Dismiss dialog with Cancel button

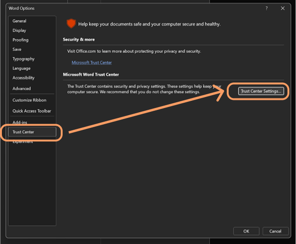275,231
